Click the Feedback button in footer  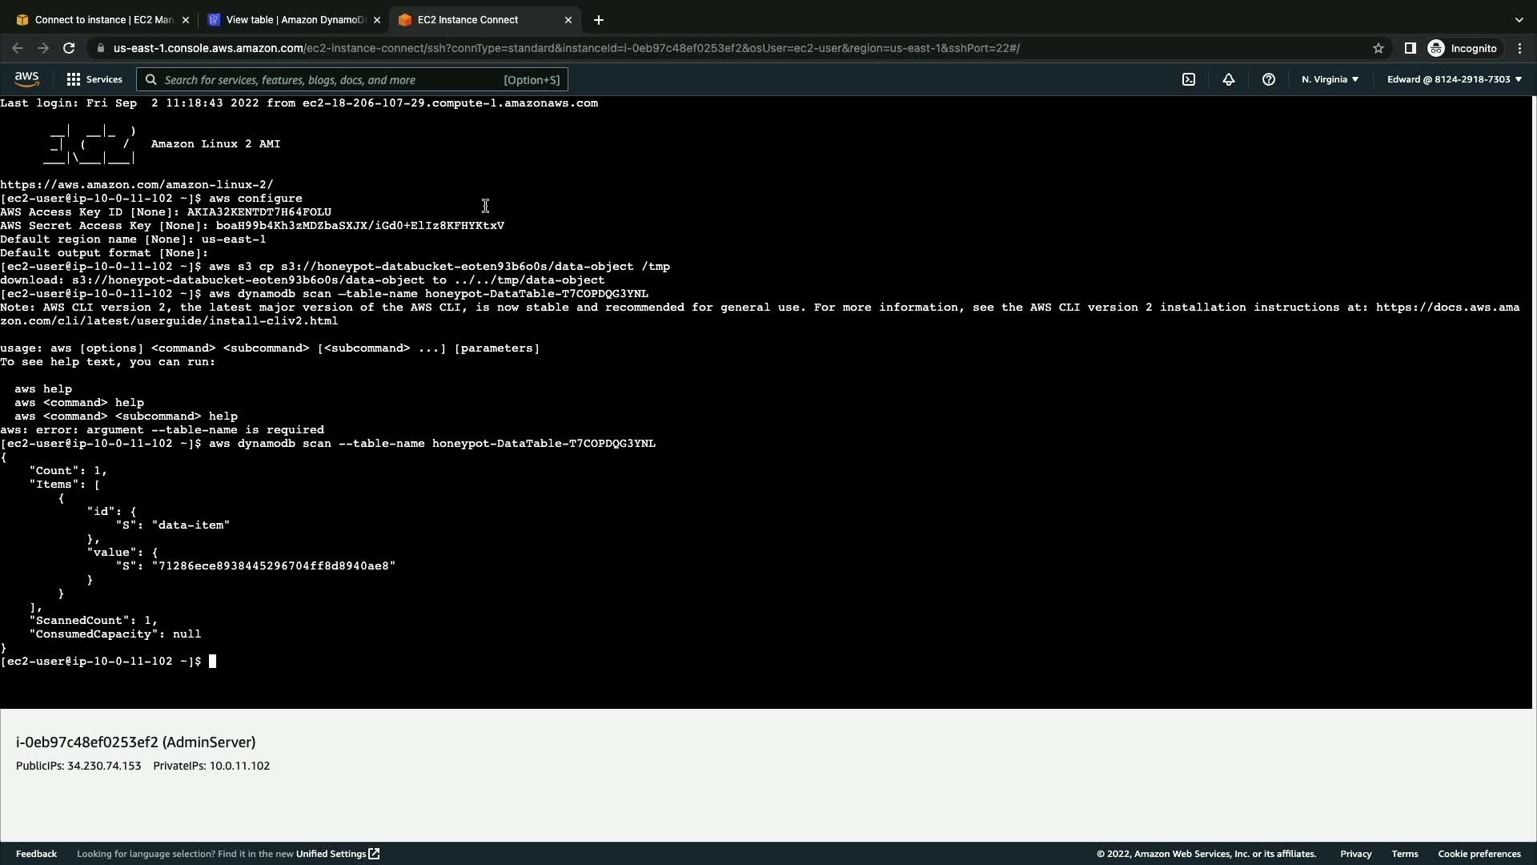(36, 854)
